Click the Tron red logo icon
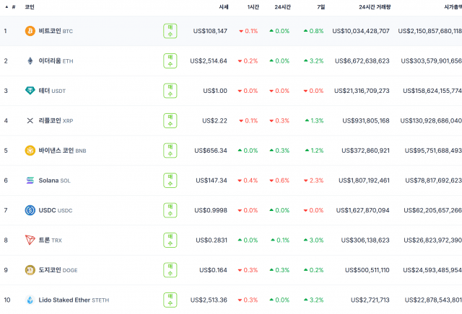 [30, 240]
